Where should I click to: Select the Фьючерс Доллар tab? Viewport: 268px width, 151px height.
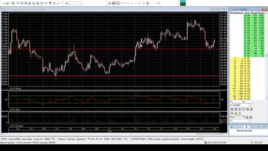click(95, 139)
